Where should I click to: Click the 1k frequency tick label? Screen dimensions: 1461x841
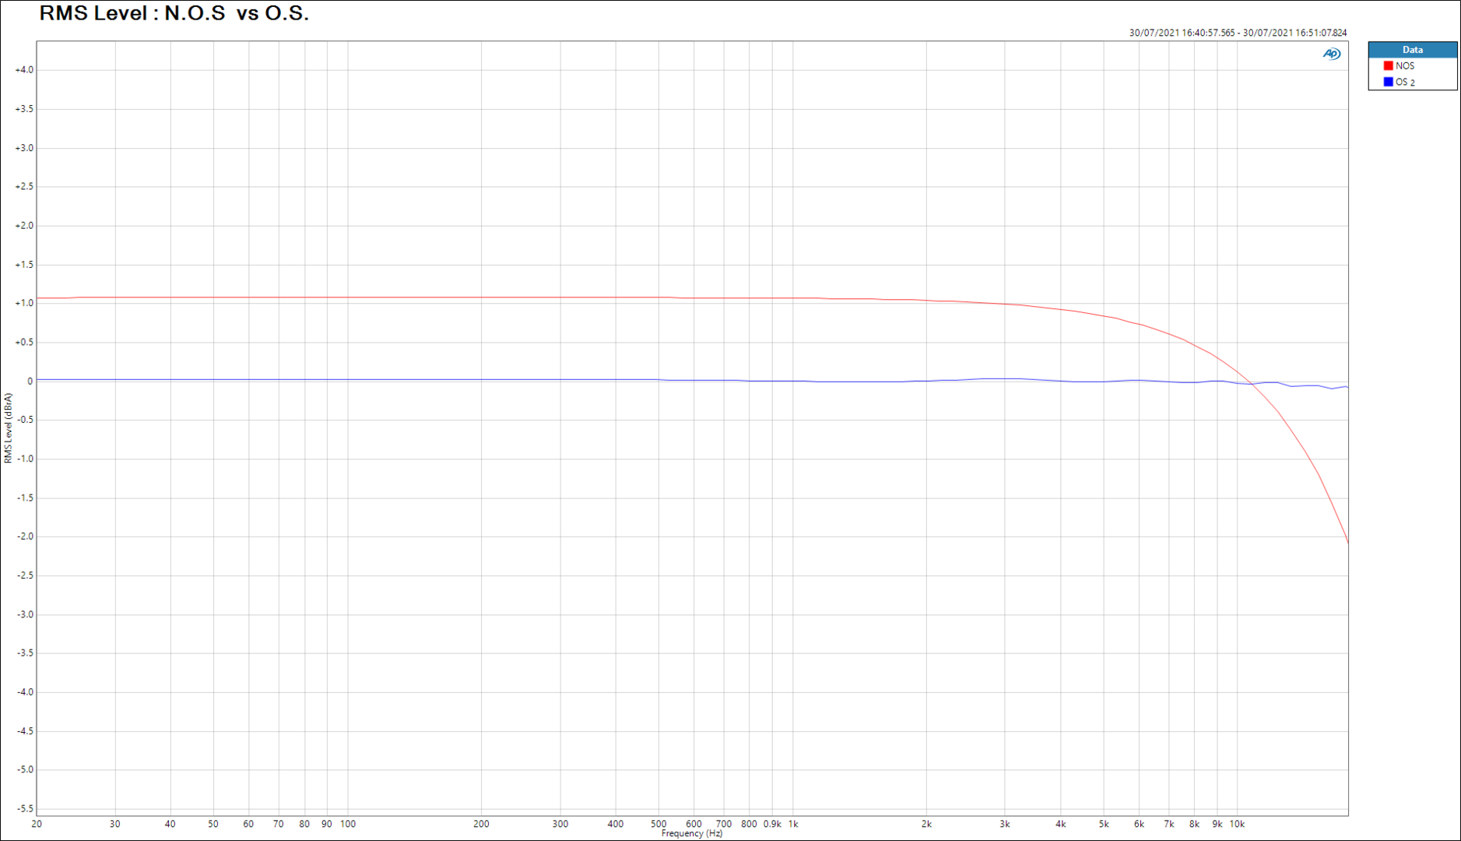(793, 824)
